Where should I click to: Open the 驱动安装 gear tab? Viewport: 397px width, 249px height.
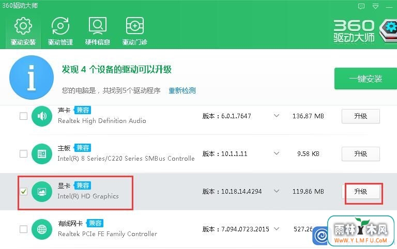point(23,32)
